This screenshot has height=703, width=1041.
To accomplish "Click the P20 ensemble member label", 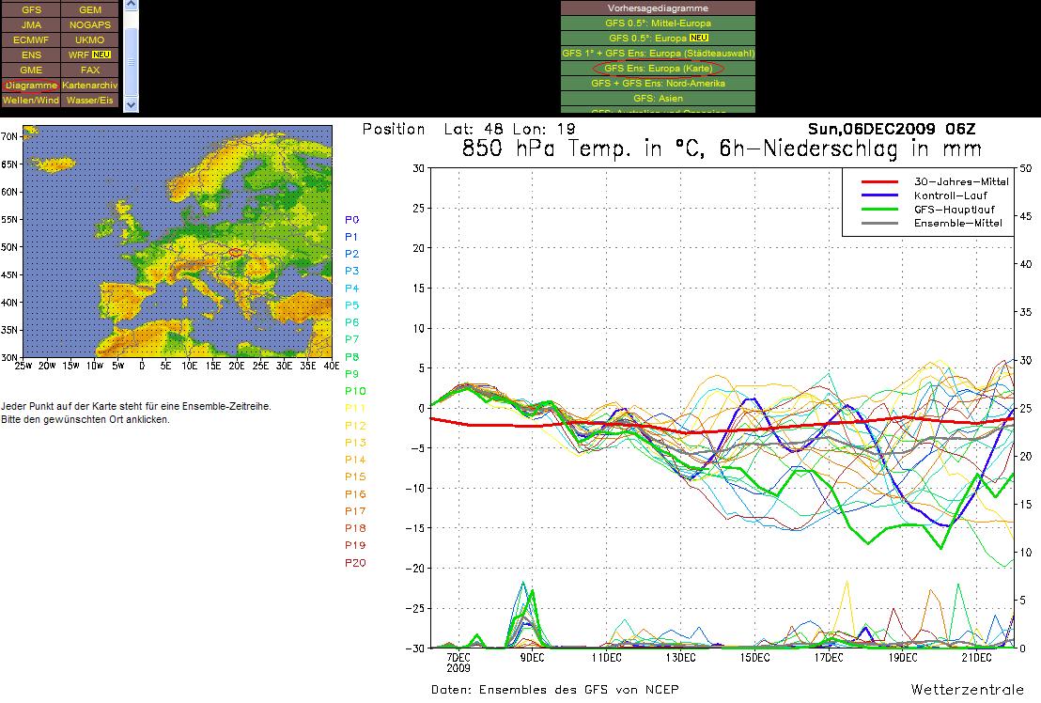I will [x=354, y=563].
